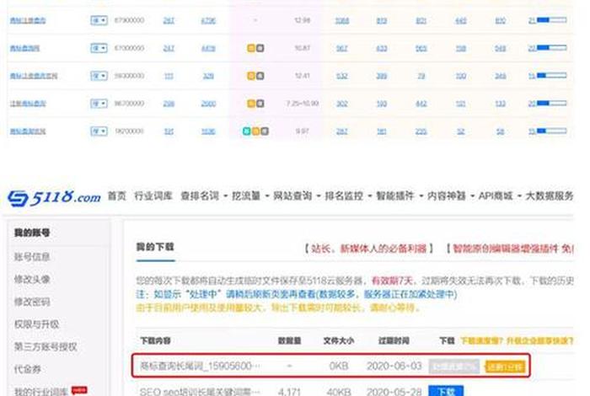Click the 我的账号 sidebar heading

click(32, 233)
